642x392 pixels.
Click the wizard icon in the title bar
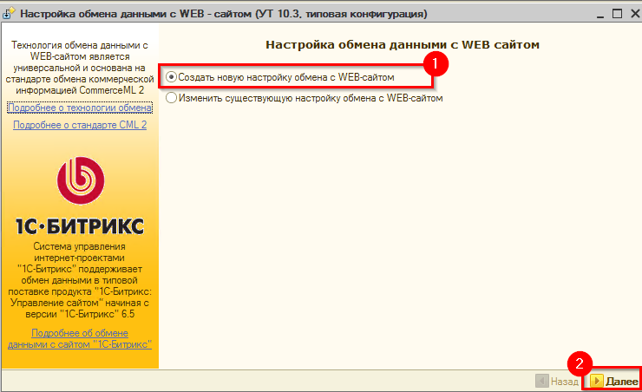[x=10, y=15]
